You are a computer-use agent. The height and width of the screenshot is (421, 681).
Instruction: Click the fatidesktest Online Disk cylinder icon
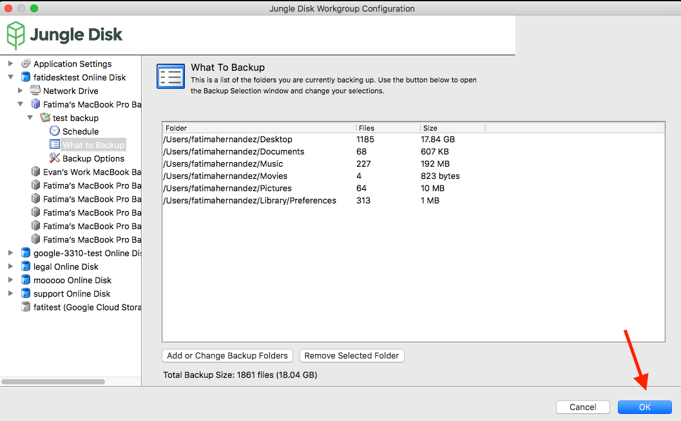point(26,77)
